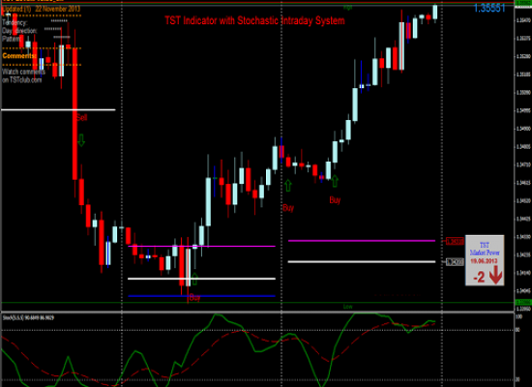Click the white price tag beside the white line
This screenshot has width=532, height=387.
click(455, 262)
